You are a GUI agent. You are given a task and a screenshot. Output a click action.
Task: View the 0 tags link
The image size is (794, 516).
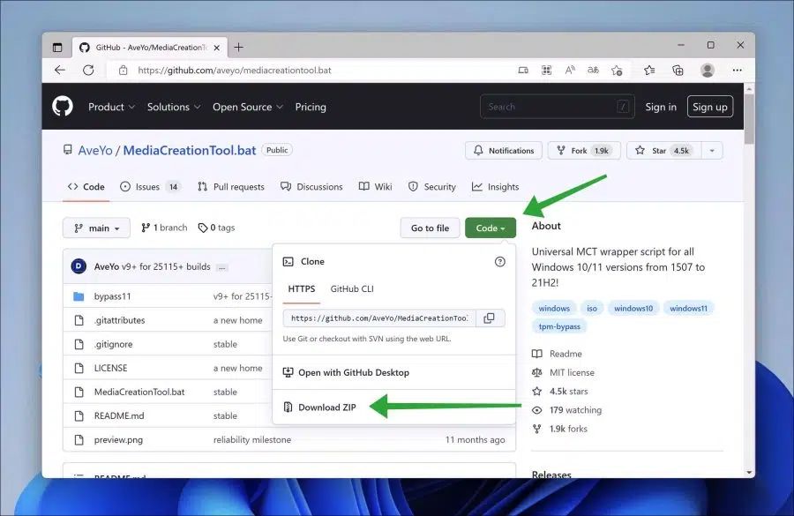coord(216,228)
